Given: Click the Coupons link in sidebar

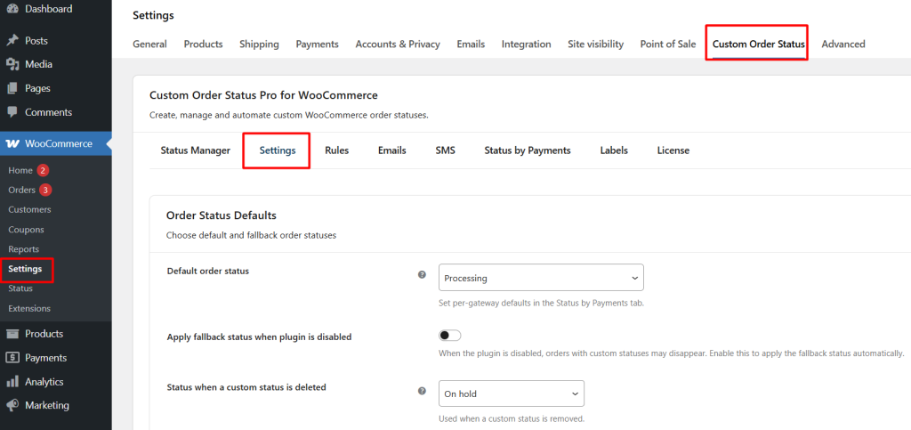Looking at the screenshot, I should coord(26,230).
